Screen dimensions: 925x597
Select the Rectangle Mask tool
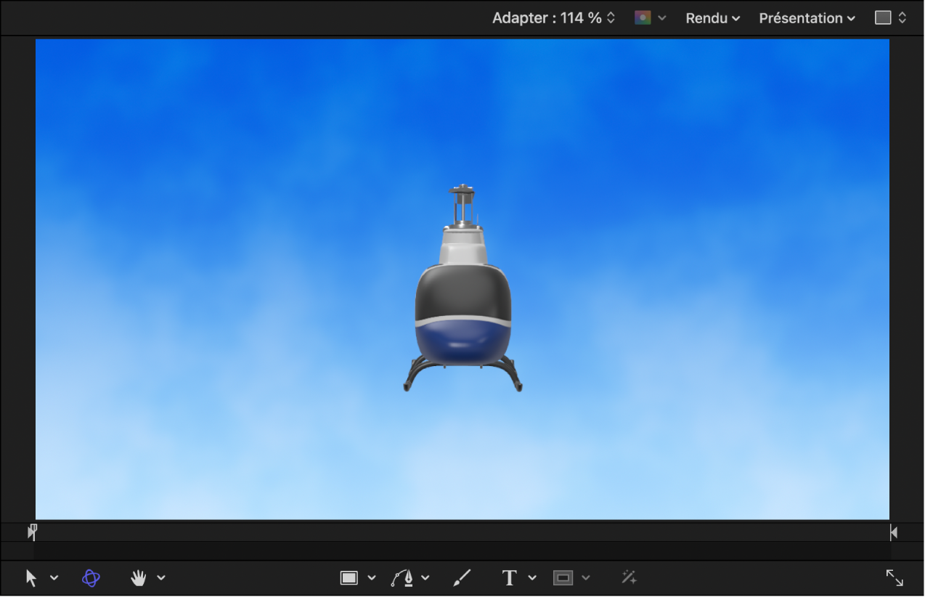(563, 577)
